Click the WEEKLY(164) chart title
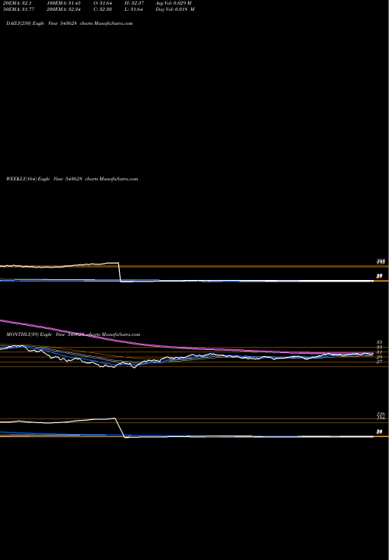Screen dimensions: 389x560 click(x=72, y=179)
